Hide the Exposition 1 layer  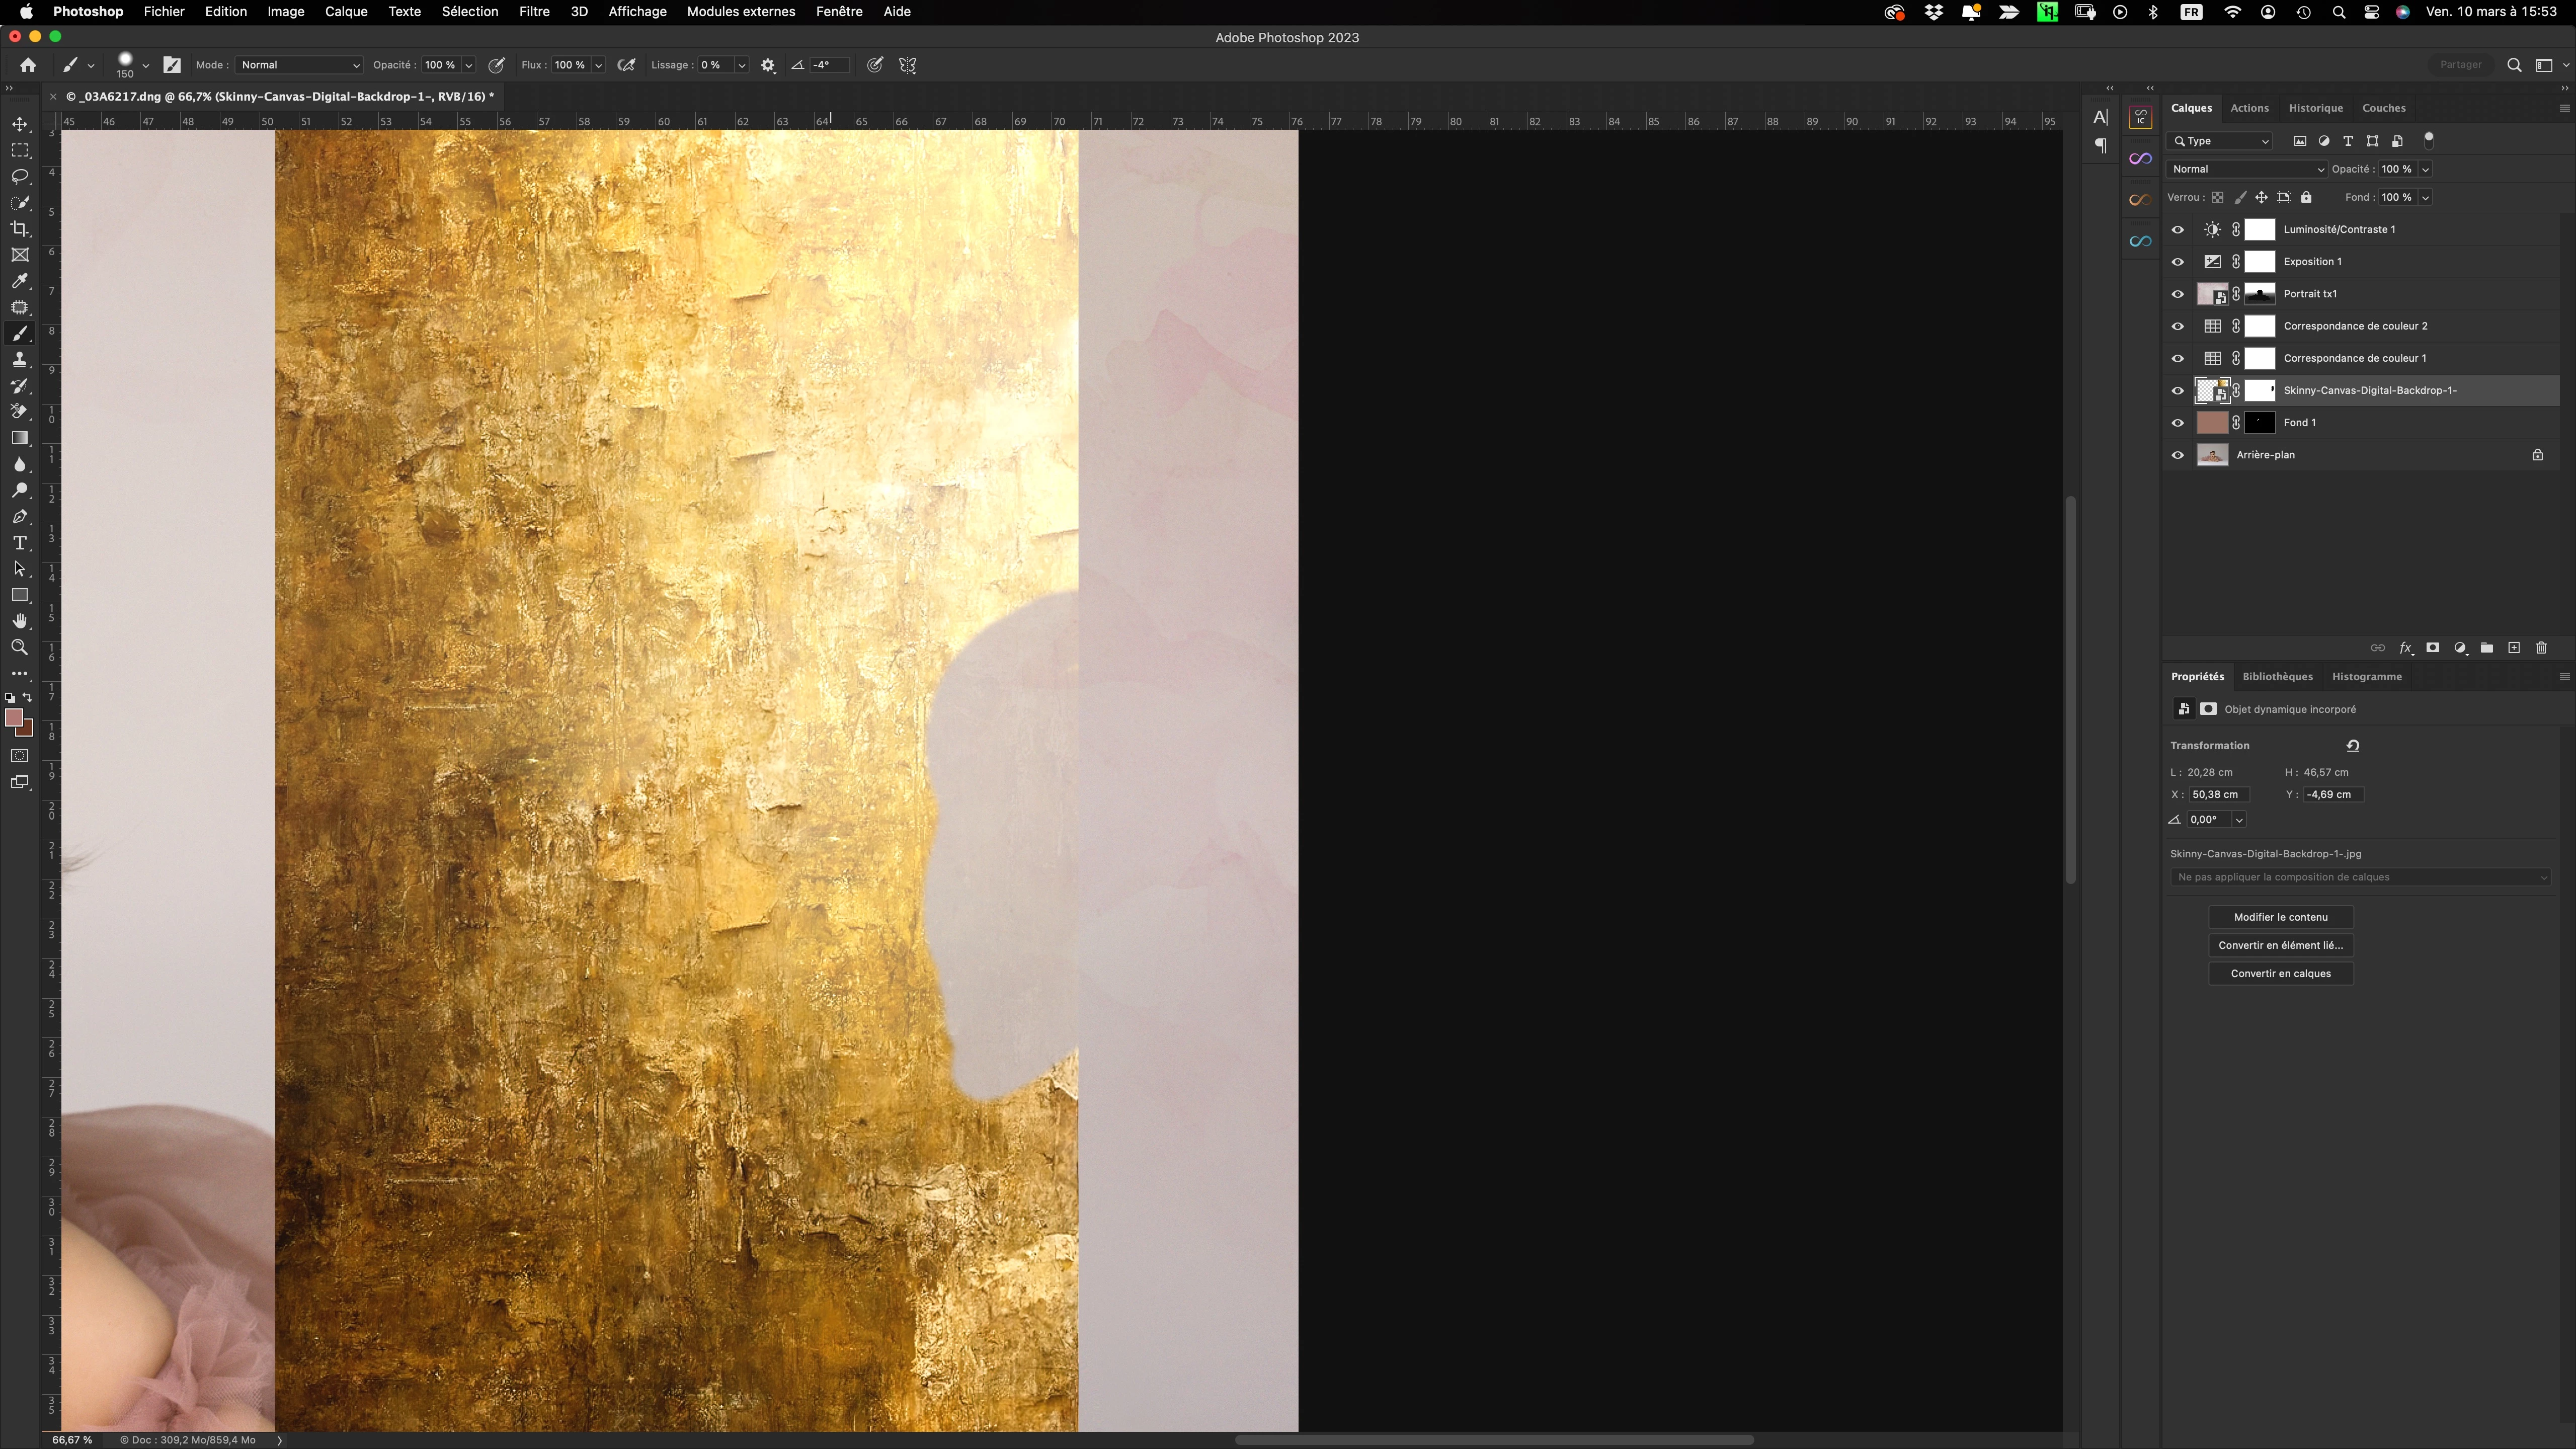[2178, 262]
